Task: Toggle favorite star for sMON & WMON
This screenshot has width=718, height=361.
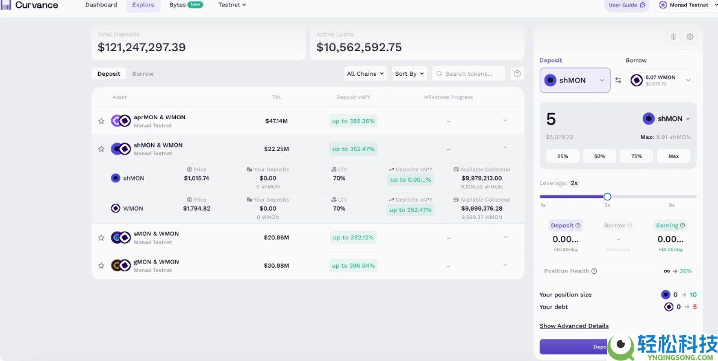Action: tap(101, 238)
